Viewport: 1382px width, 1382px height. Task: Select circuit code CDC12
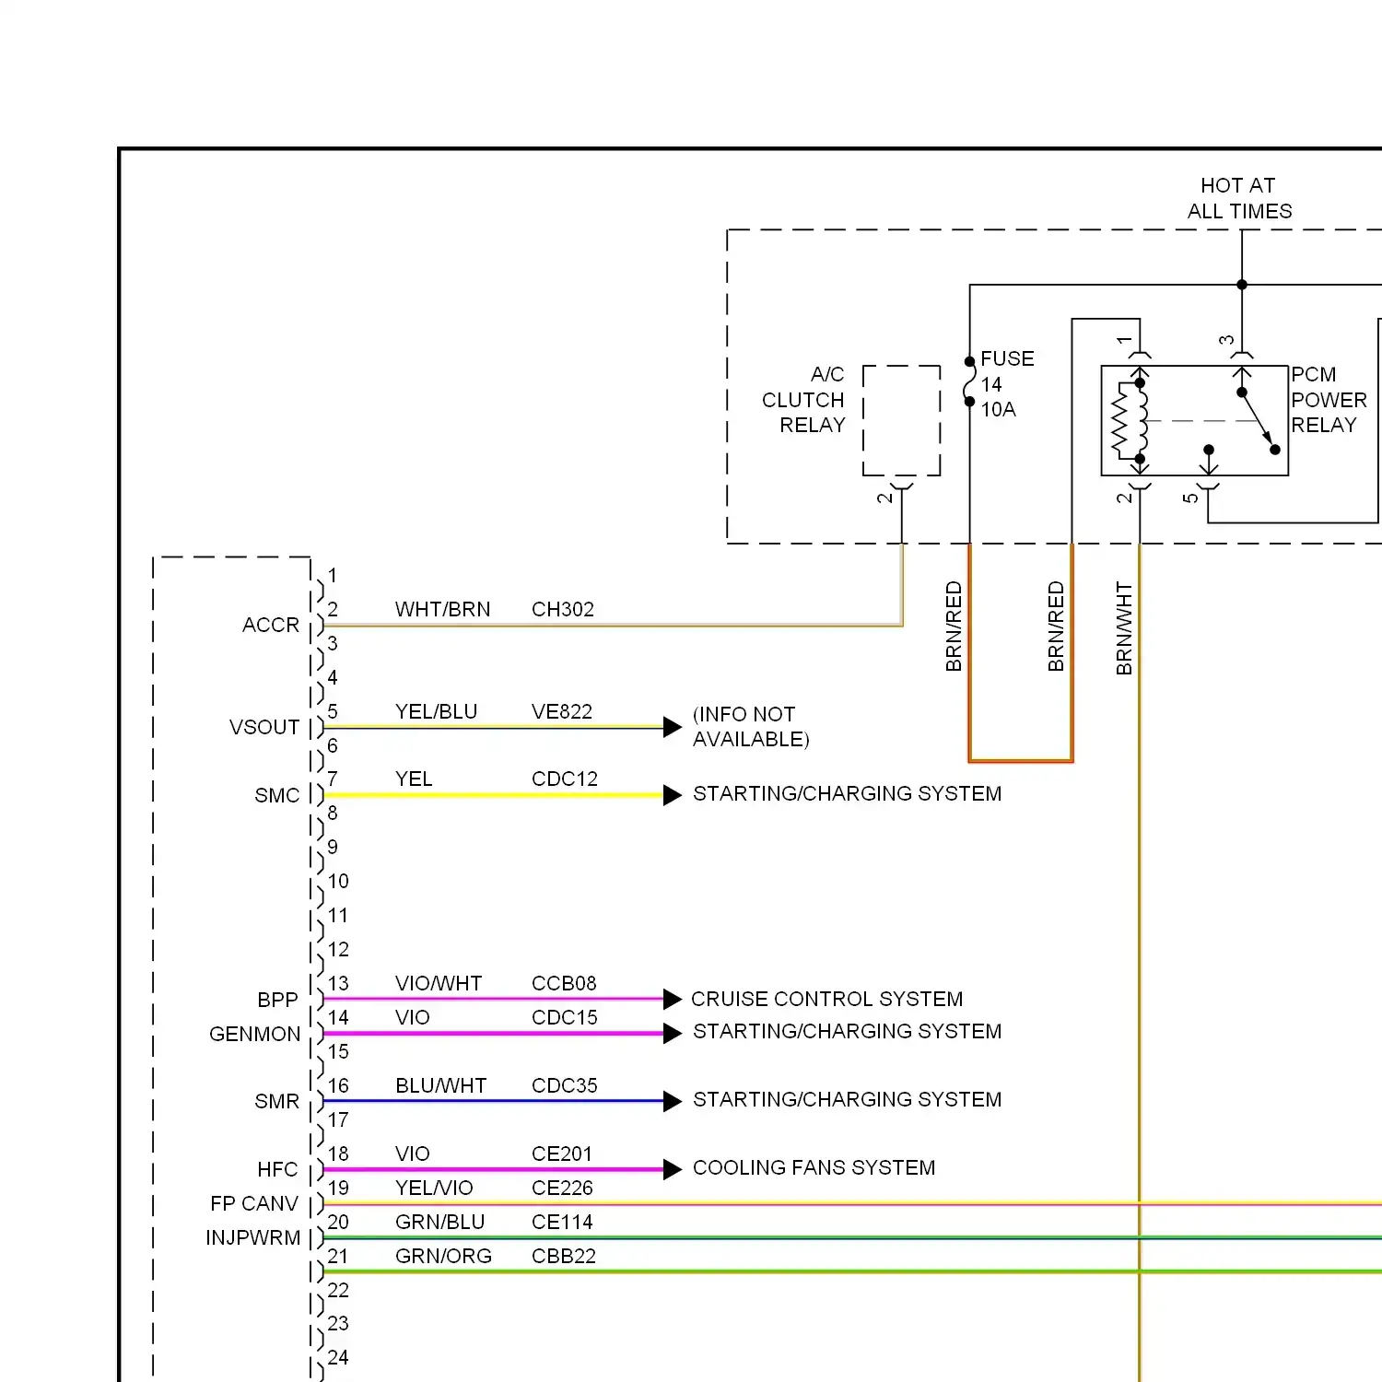pyautogui.click(x=565, y=779)
